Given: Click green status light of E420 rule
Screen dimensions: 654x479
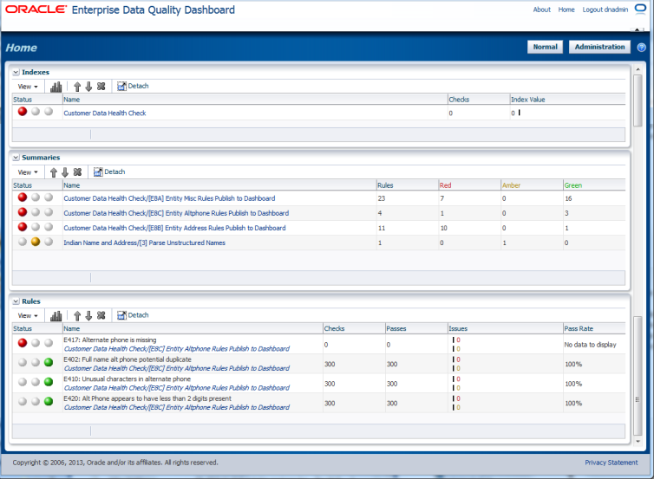Looking at the screenshot, I should pos(49,401).
